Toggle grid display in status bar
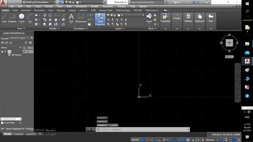The height and width of the screenshot is (142, 253). coord(143,140)
